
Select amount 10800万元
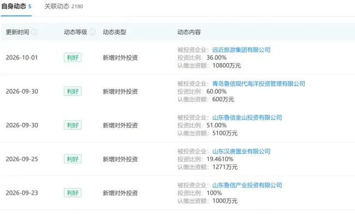pyautogui.click(x=227, y=66)
